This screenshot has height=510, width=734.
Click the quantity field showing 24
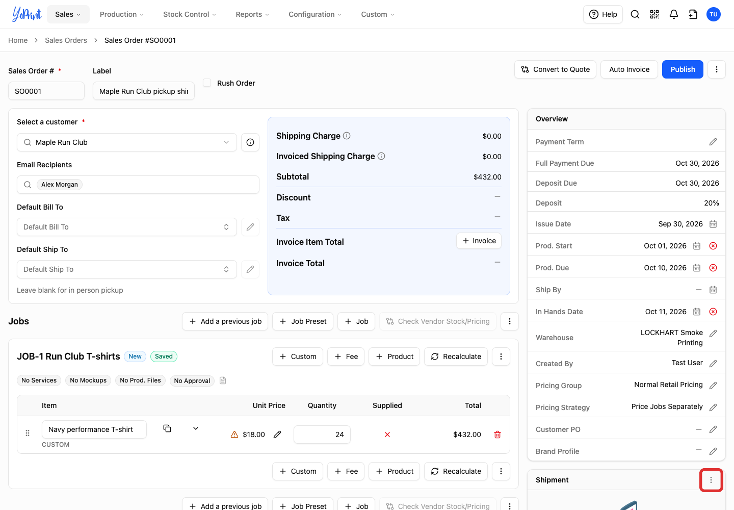click(x=322, y=435)
